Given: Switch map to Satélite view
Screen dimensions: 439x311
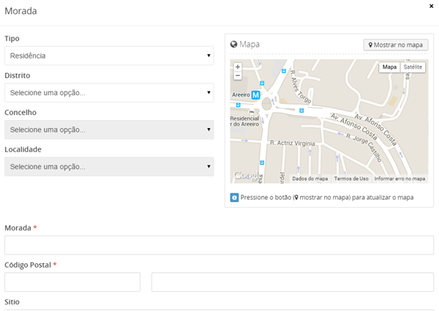Looking at the screenshot, I should [413, 67].
